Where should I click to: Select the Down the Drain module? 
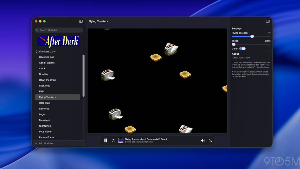pos(57,80)
